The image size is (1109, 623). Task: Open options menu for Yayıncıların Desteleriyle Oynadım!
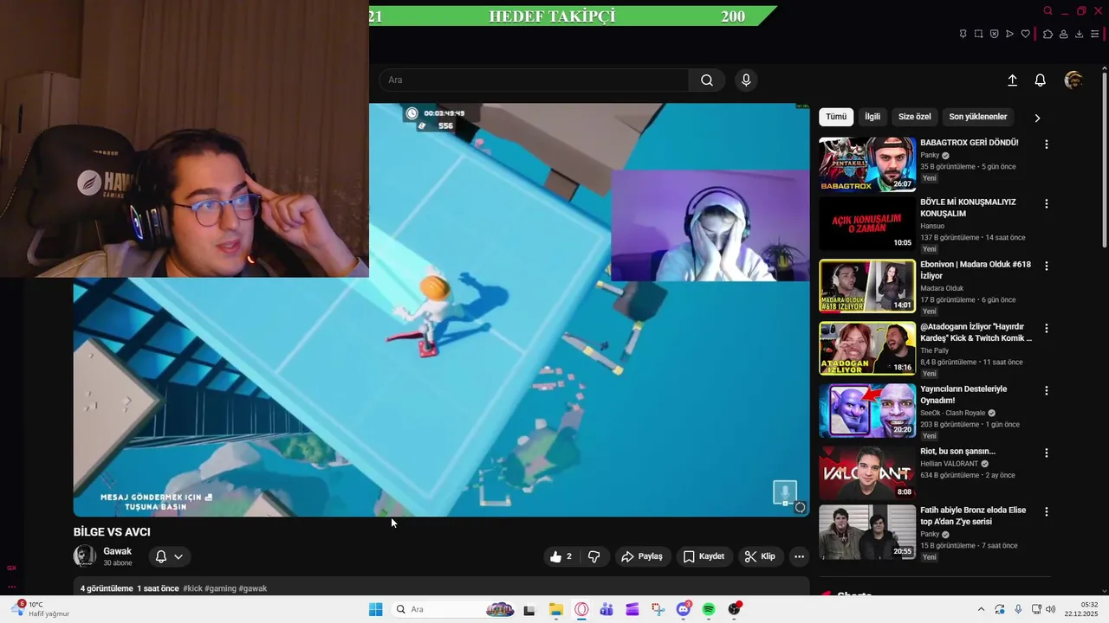[1047, 391]
